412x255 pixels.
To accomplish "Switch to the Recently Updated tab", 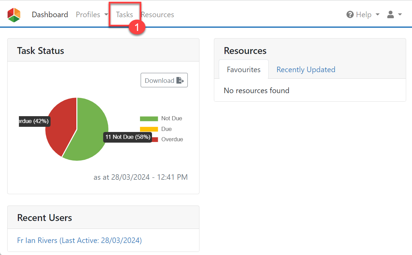I will tap(306, 69).
